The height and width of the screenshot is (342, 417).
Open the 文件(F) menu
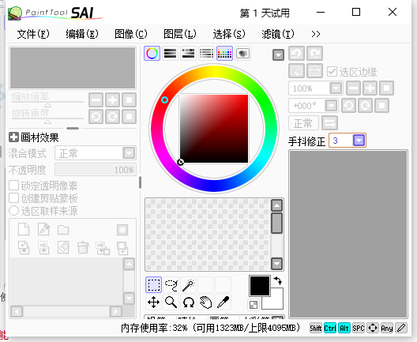click(x=33, y=34)
